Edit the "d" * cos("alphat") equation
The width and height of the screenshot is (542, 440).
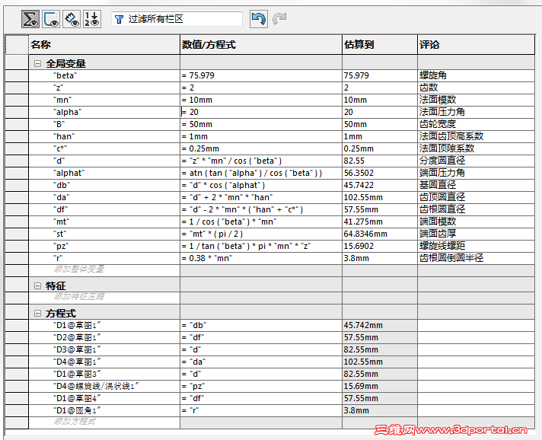click(261, 185)
